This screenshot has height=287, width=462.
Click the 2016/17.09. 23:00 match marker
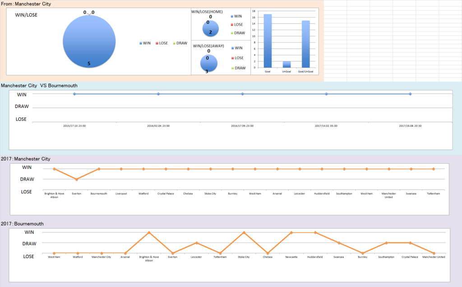[x=242, y=94]
